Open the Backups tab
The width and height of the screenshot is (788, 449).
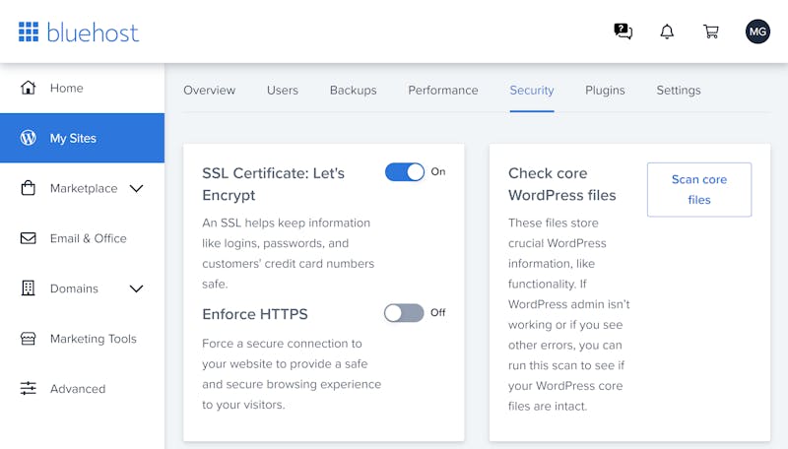click(x=353, y=90)
